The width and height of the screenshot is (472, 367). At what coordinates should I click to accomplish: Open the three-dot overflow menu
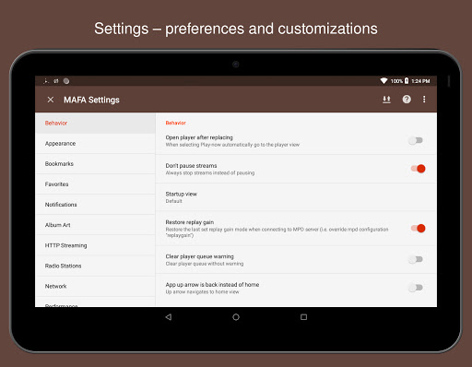point(424,100)
